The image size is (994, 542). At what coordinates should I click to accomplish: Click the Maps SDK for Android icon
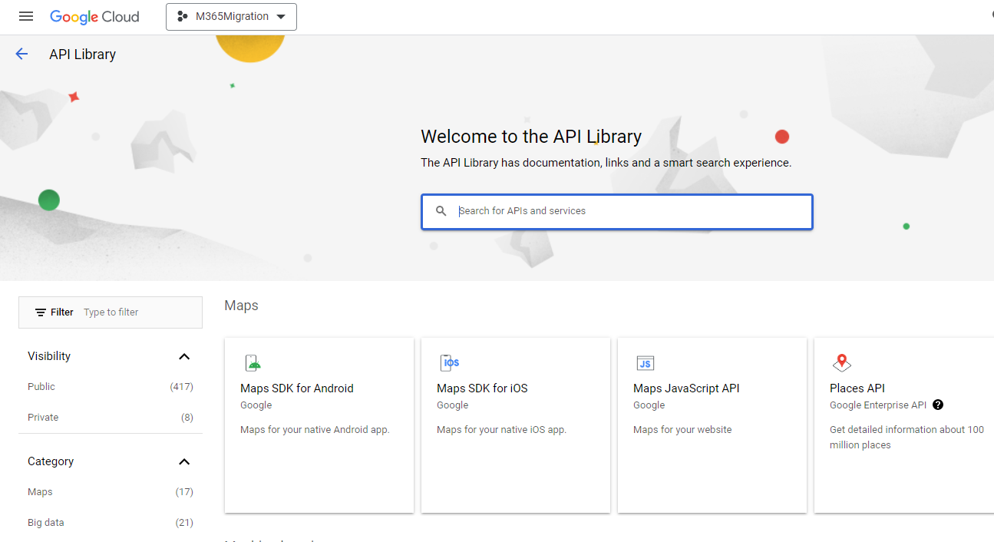click(x=252, y=363)
